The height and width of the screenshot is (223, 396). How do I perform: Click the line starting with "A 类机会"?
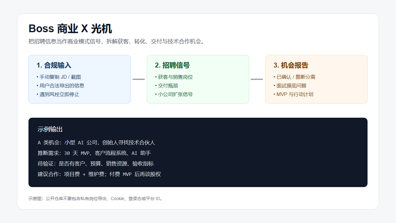96,143
